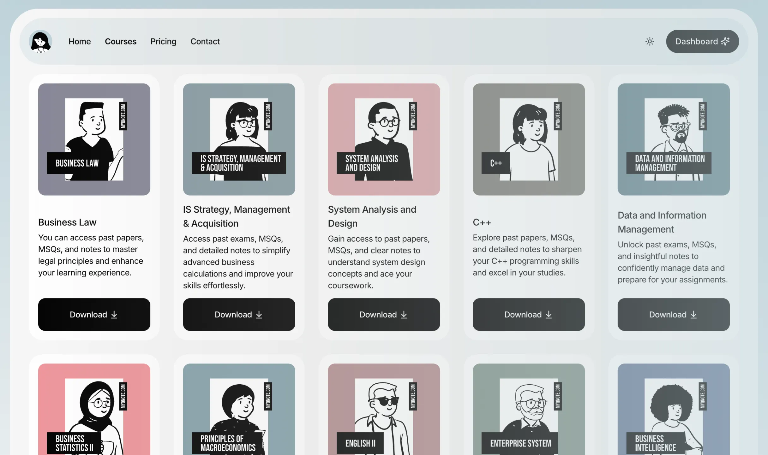The height and width of the screenshot is (455, 768).
Task: Navigate to the Contact page
Action: pyautogui.click(x=205, y=41)
